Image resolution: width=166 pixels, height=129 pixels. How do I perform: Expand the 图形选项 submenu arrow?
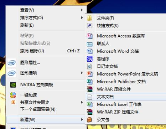tap(82, 73)
